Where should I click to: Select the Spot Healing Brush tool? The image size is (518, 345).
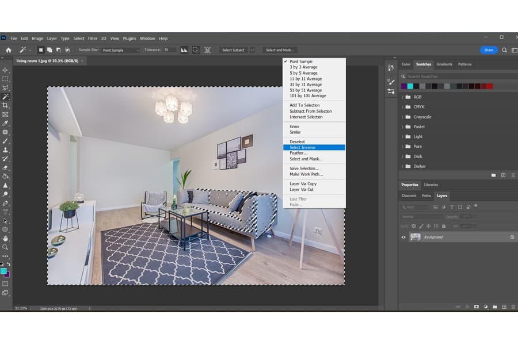point(5,132)
